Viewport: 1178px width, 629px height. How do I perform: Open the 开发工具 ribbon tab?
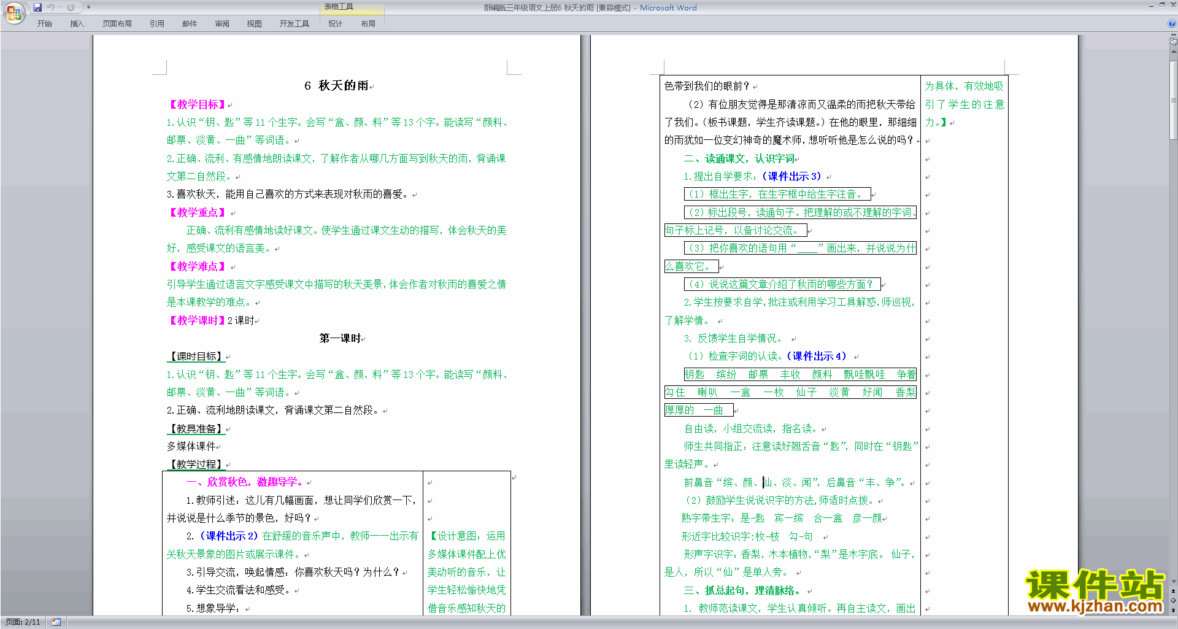click(294, 23)
